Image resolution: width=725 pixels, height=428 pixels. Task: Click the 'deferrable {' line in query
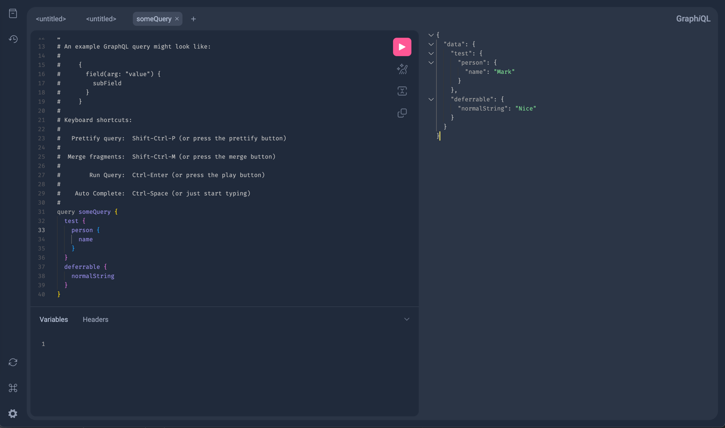point(85,267)
